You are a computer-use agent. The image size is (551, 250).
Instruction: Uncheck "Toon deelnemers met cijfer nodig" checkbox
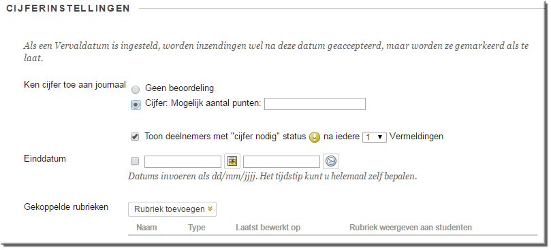135,137
